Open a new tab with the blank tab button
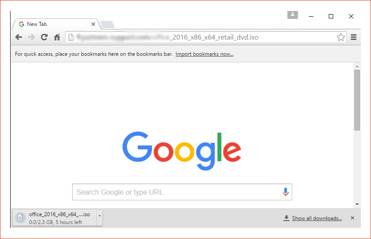The image size is (371, 239). pos(107,24)
